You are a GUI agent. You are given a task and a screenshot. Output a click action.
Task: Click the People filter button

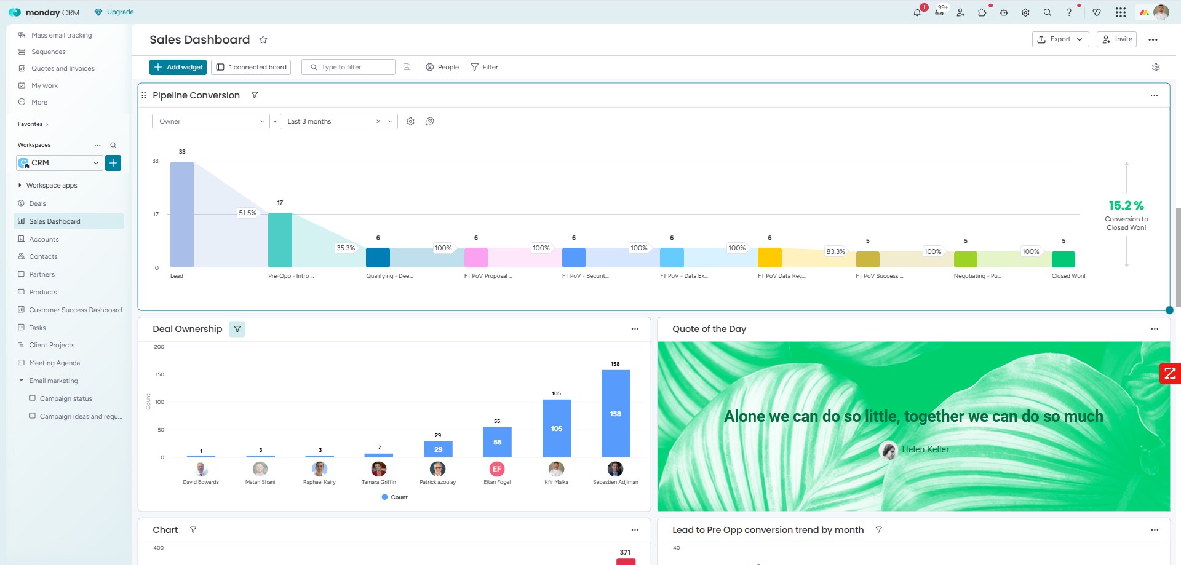(442, 67)
